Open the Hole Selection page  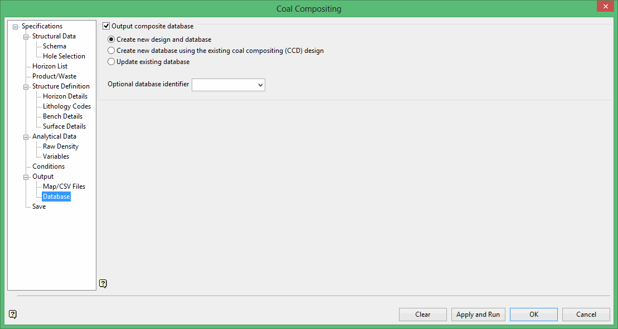point(64,56)
